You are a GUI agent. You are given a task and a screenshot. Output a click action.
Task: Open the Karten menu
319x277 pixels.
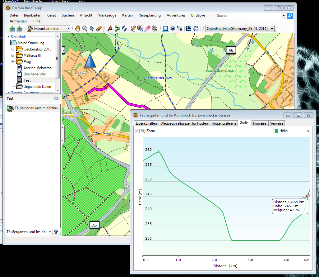127,15
